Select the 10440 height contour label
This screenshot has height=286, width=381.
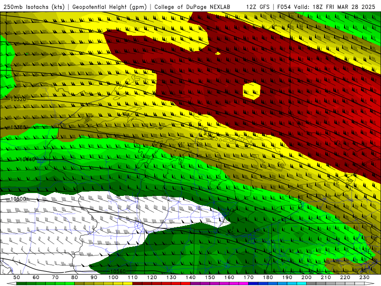27,160
